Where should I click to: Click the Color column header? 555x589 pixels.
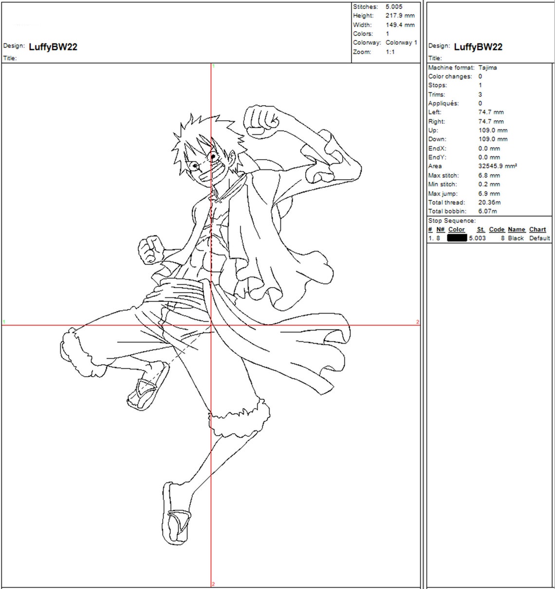(x=456, y=229)
